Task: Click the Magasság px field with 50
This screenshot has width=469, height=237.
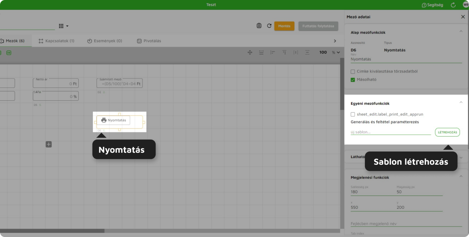Action: [x=420, y=192]
